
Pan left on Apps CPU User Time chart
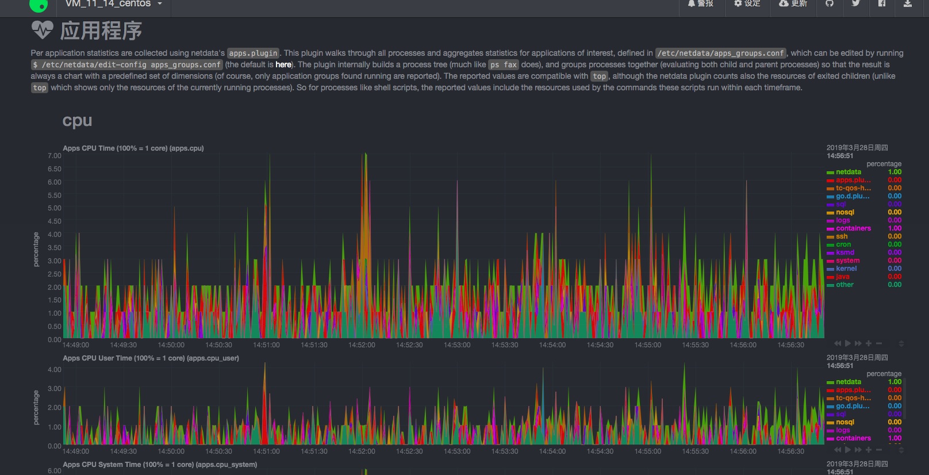point(838,450)
